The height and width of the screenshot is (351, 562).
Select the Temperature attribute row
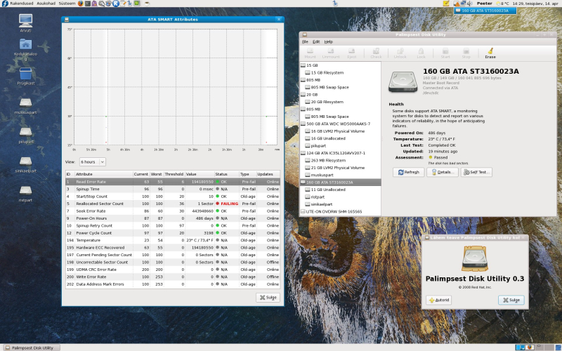coord(173,240)
